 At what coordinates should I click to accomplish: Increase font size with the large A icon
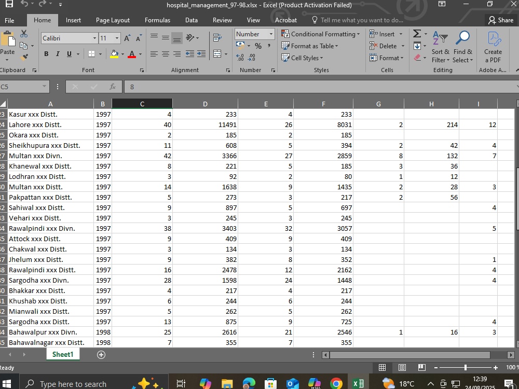click(x=127, y=38)
